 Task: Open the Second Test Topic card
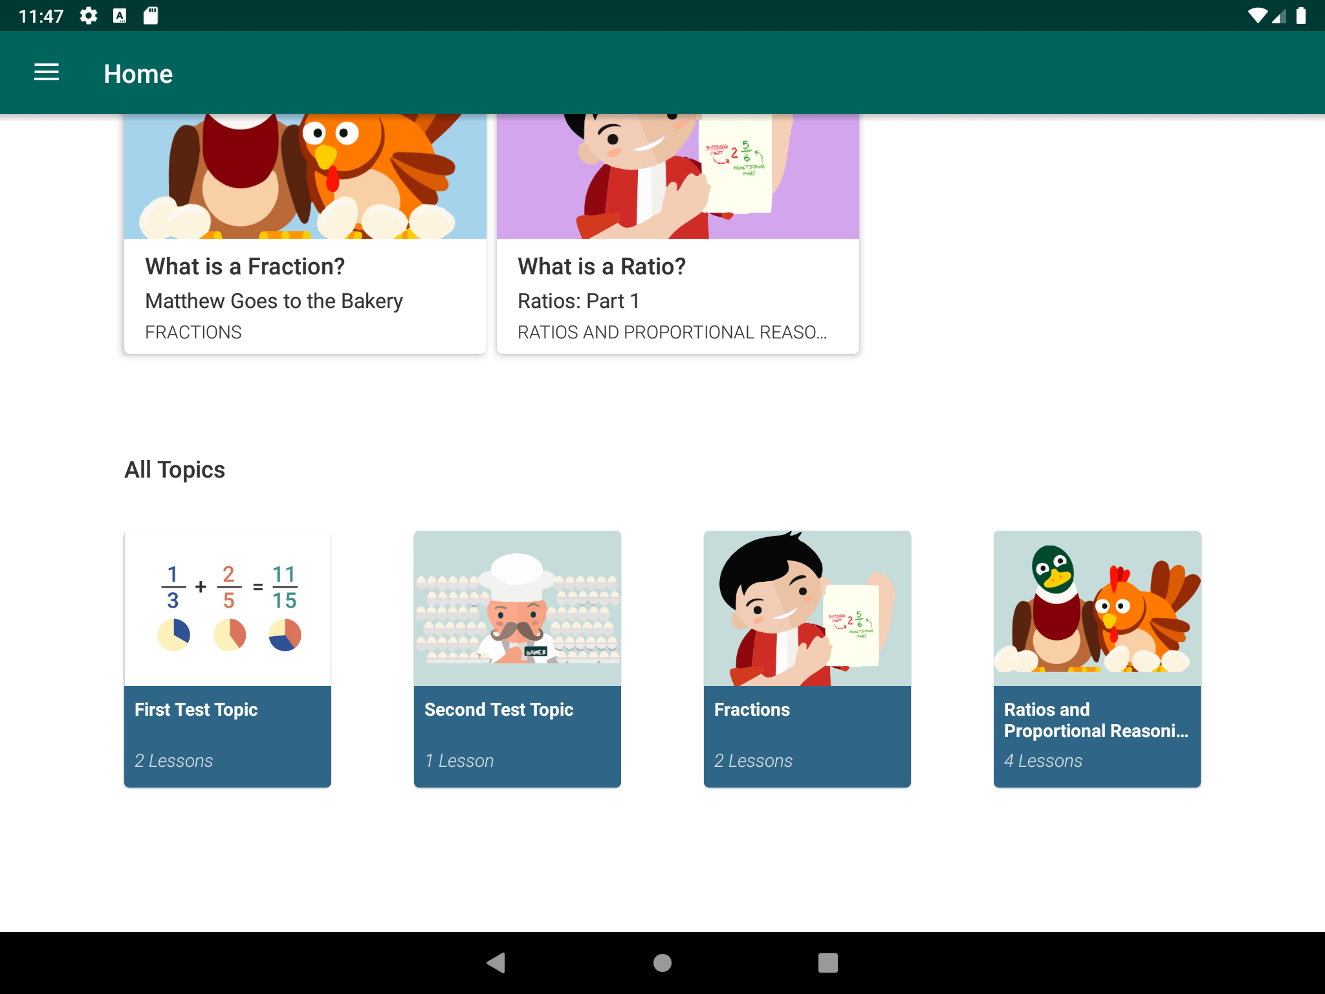pyautogui.click(x=517, y=658)
